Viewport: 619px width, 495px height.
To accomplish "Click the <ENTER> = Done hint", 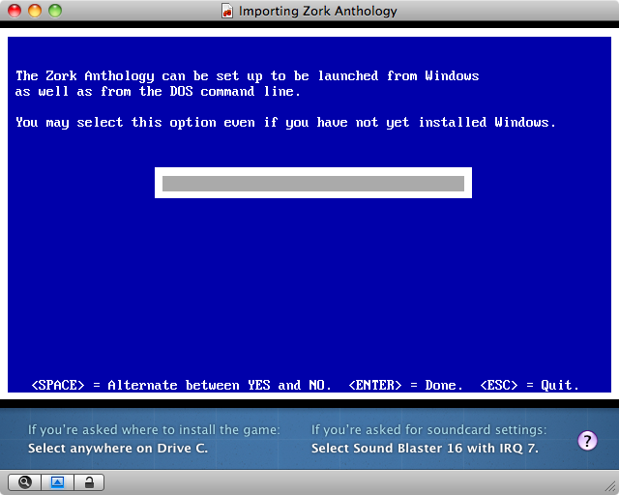I will pos(405,385).
